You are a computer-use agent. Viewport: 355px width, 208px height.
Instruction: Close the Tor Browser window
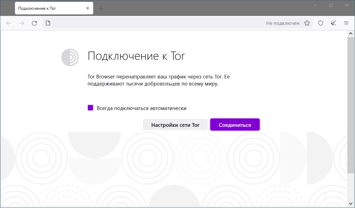(x=347, y=5)
